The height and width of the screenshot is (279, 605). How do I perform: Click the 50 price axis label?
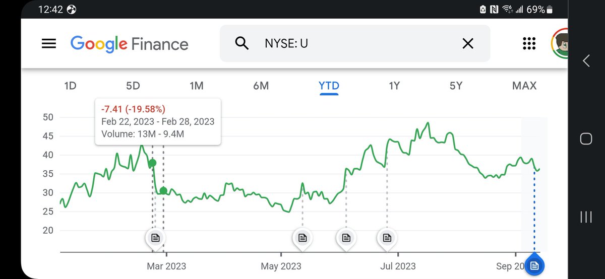point(48,117)
